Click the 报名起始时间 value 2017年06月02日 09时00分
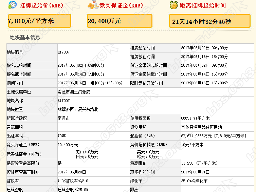This screenshot has width=256, height=192. click(81, 65)
